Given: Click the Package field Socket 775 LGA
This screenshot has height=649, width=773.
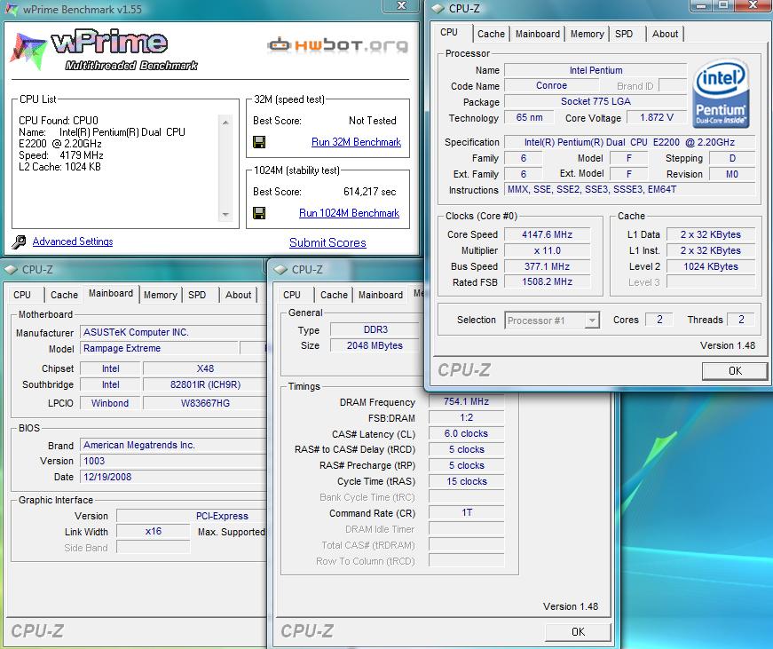Looking at the screenshot, I should [x=596, y=101].
